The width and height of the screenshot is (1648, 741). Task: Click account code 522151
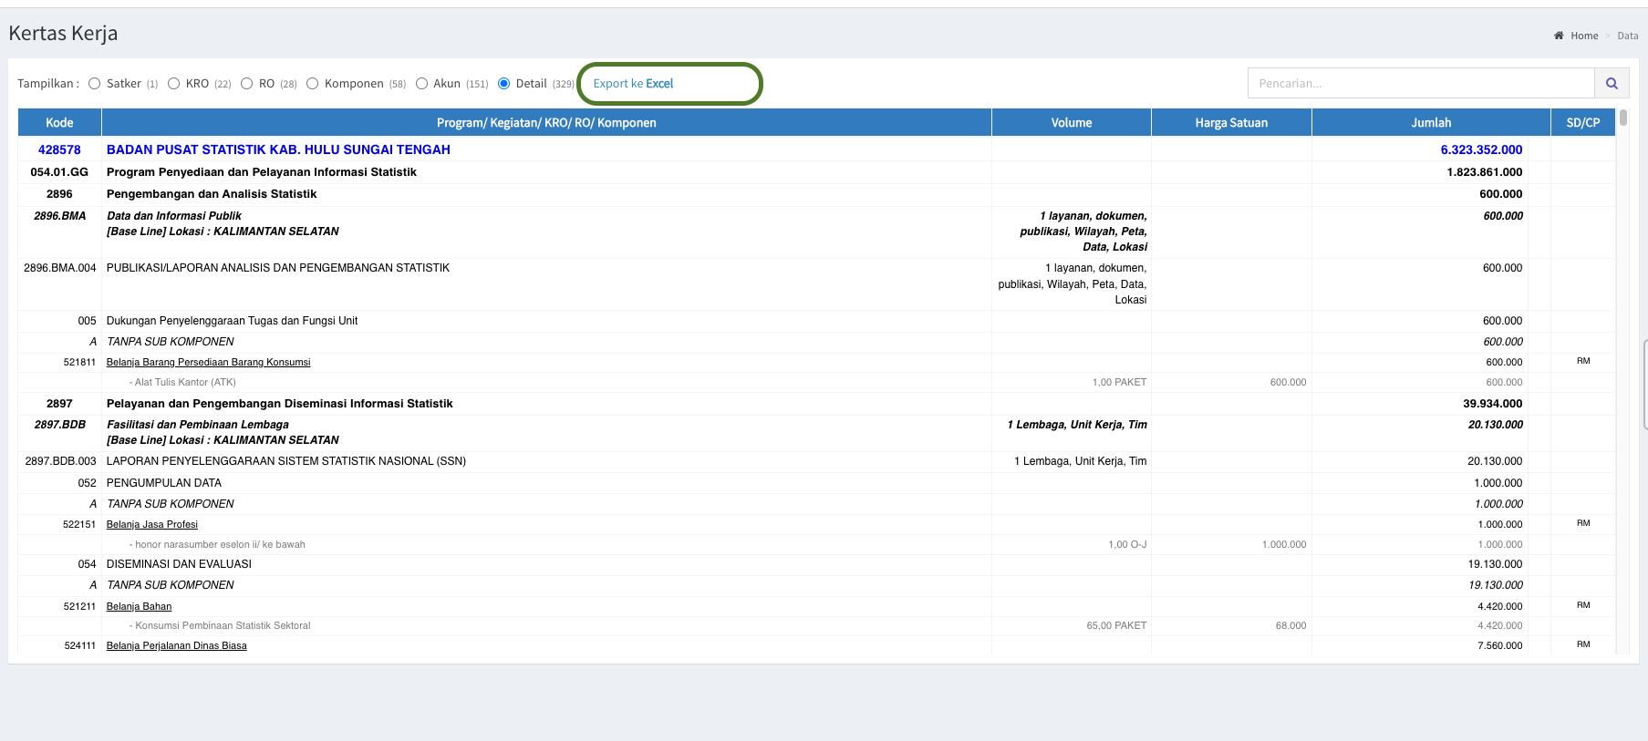pos(79,525)
